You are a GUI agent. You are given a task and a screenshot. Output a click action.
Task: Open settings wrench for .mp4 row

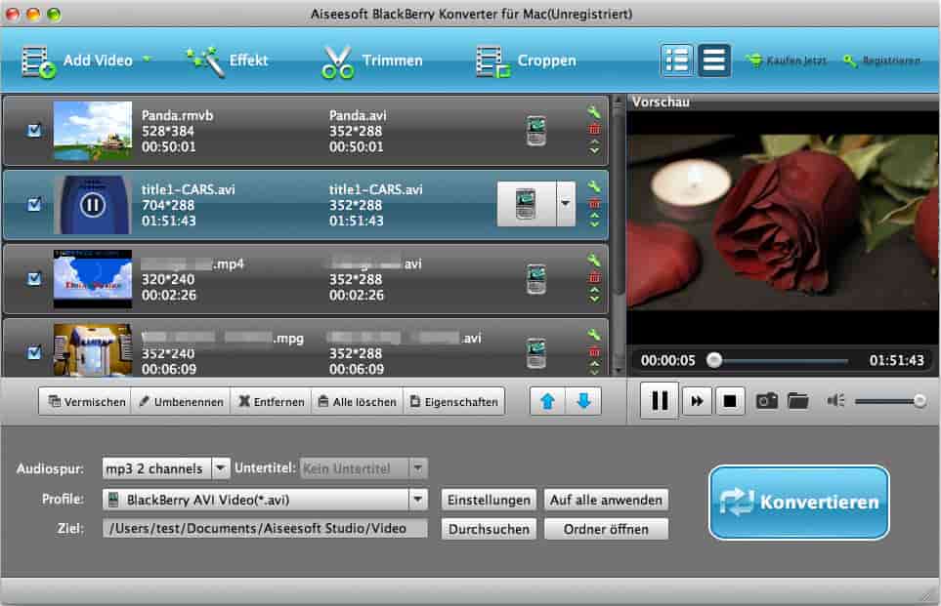[x=593, y=261]
